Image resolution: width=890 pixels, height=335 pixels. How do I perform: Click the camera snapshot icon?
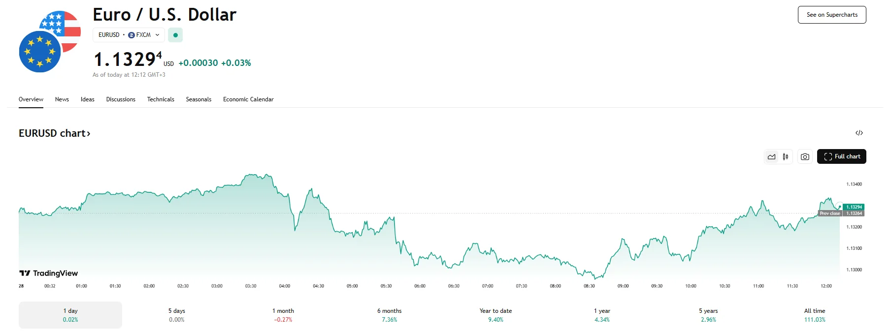click(x=805, y=157)
